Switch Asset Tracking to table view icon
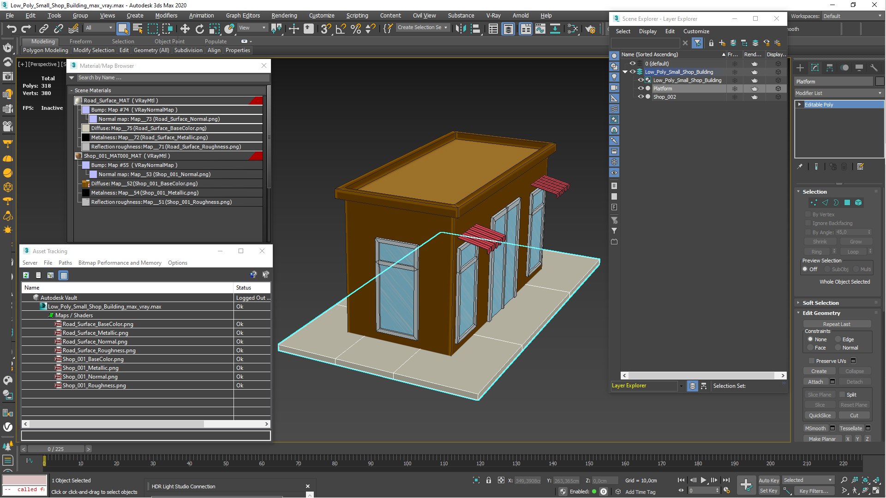 tap(64, 275)
